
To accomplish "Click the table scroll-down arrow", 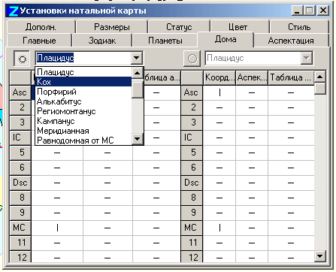I will [x=320, y=255].
